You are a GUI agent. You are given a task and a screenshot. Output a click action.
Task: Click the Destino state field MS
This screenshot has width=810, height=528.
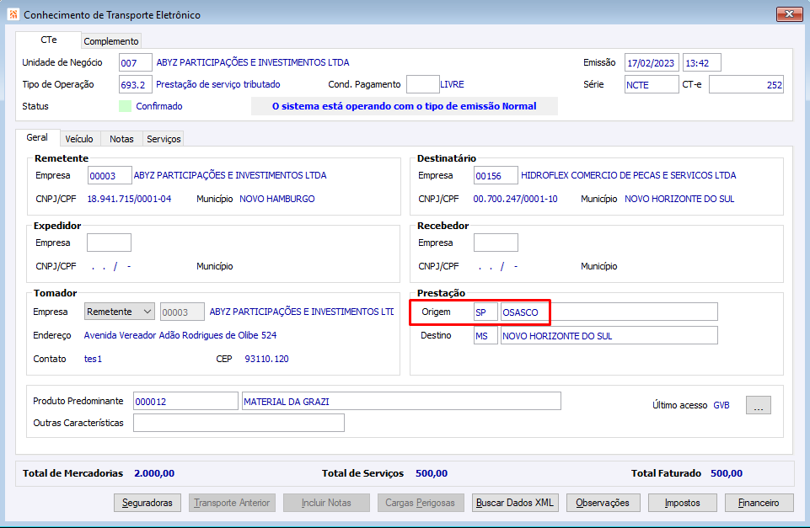pyautogui.click(x=485, y=335)
